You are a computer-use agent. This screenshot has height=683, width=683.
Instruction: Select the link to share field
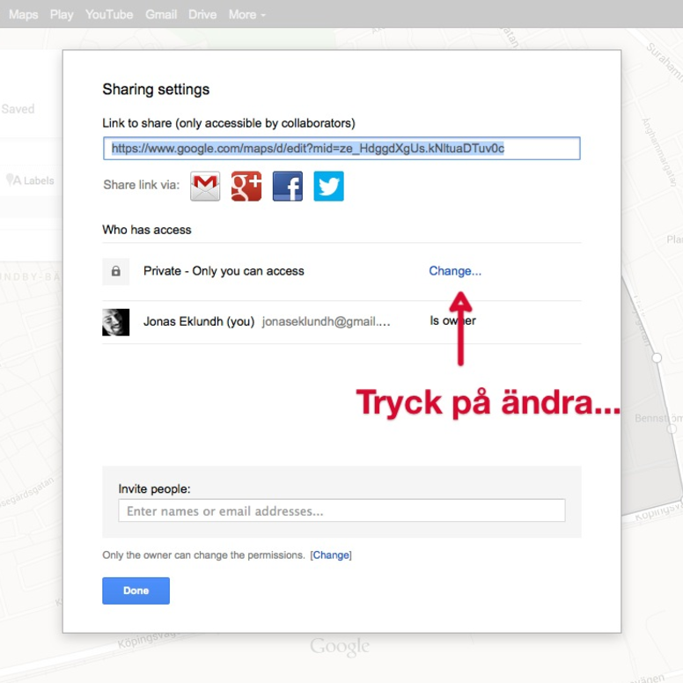tap(341, 149)
